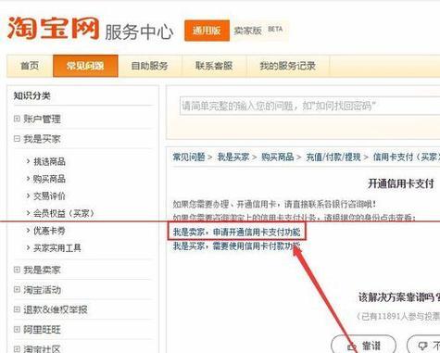This screenshot has height=353, width=440.
Task: Select 挑选商品 subcategory
Action: 49,161
